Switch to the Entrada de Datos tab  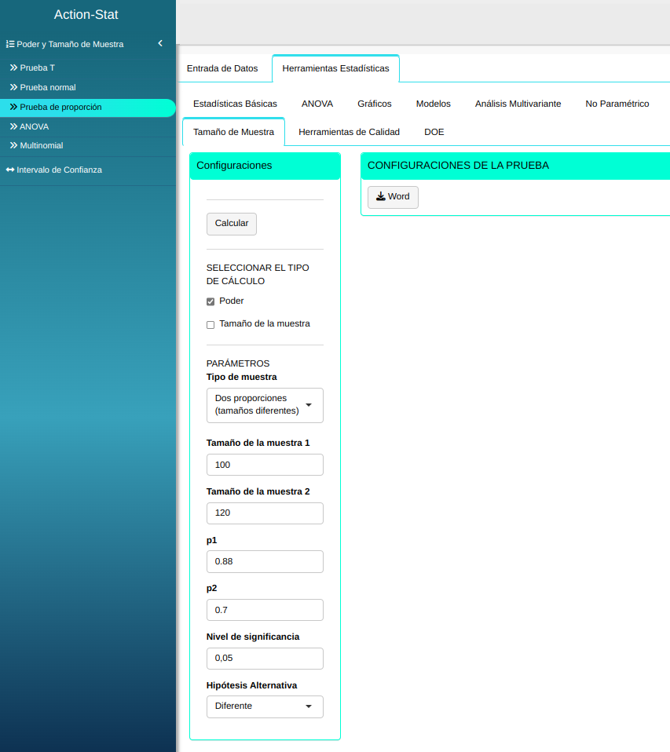[x=222, y=68]
